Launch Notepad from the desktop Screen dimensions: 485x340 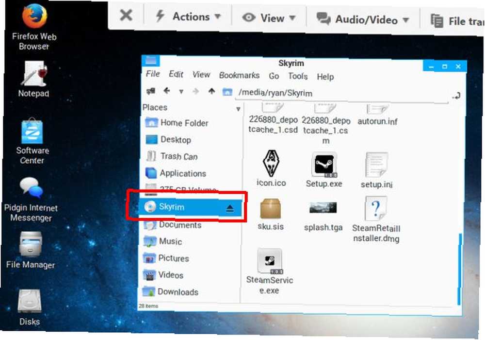[34, 79]
